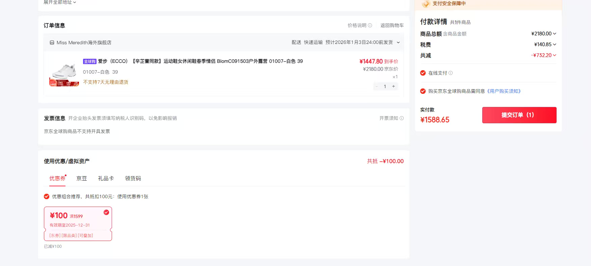
Task: Click the 支付安全保障中 shield icon
Action: click(426, 4)
